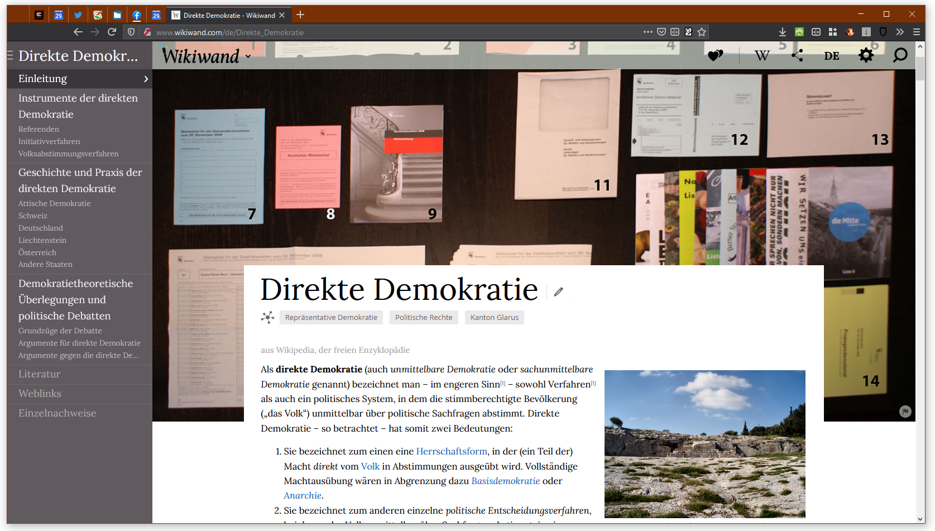The height and width of the screenshot is (531, 935).
Task: Jump to the Literatur section
Action: [x=39, y=374]
